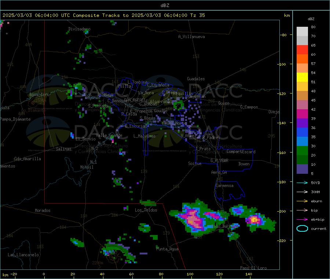
Task: Click the Bowen map label
Action: (x=244, y=164)
